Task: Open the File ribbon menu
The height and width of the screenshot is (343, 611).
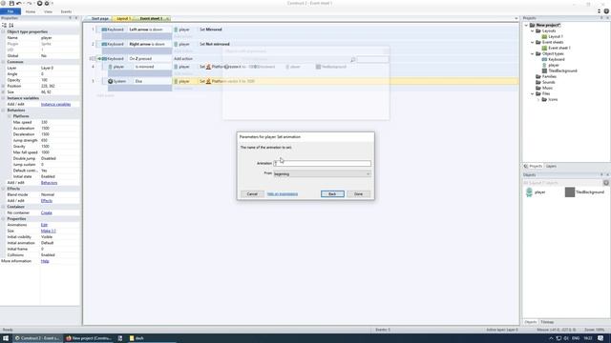Action: click(11, 11)
